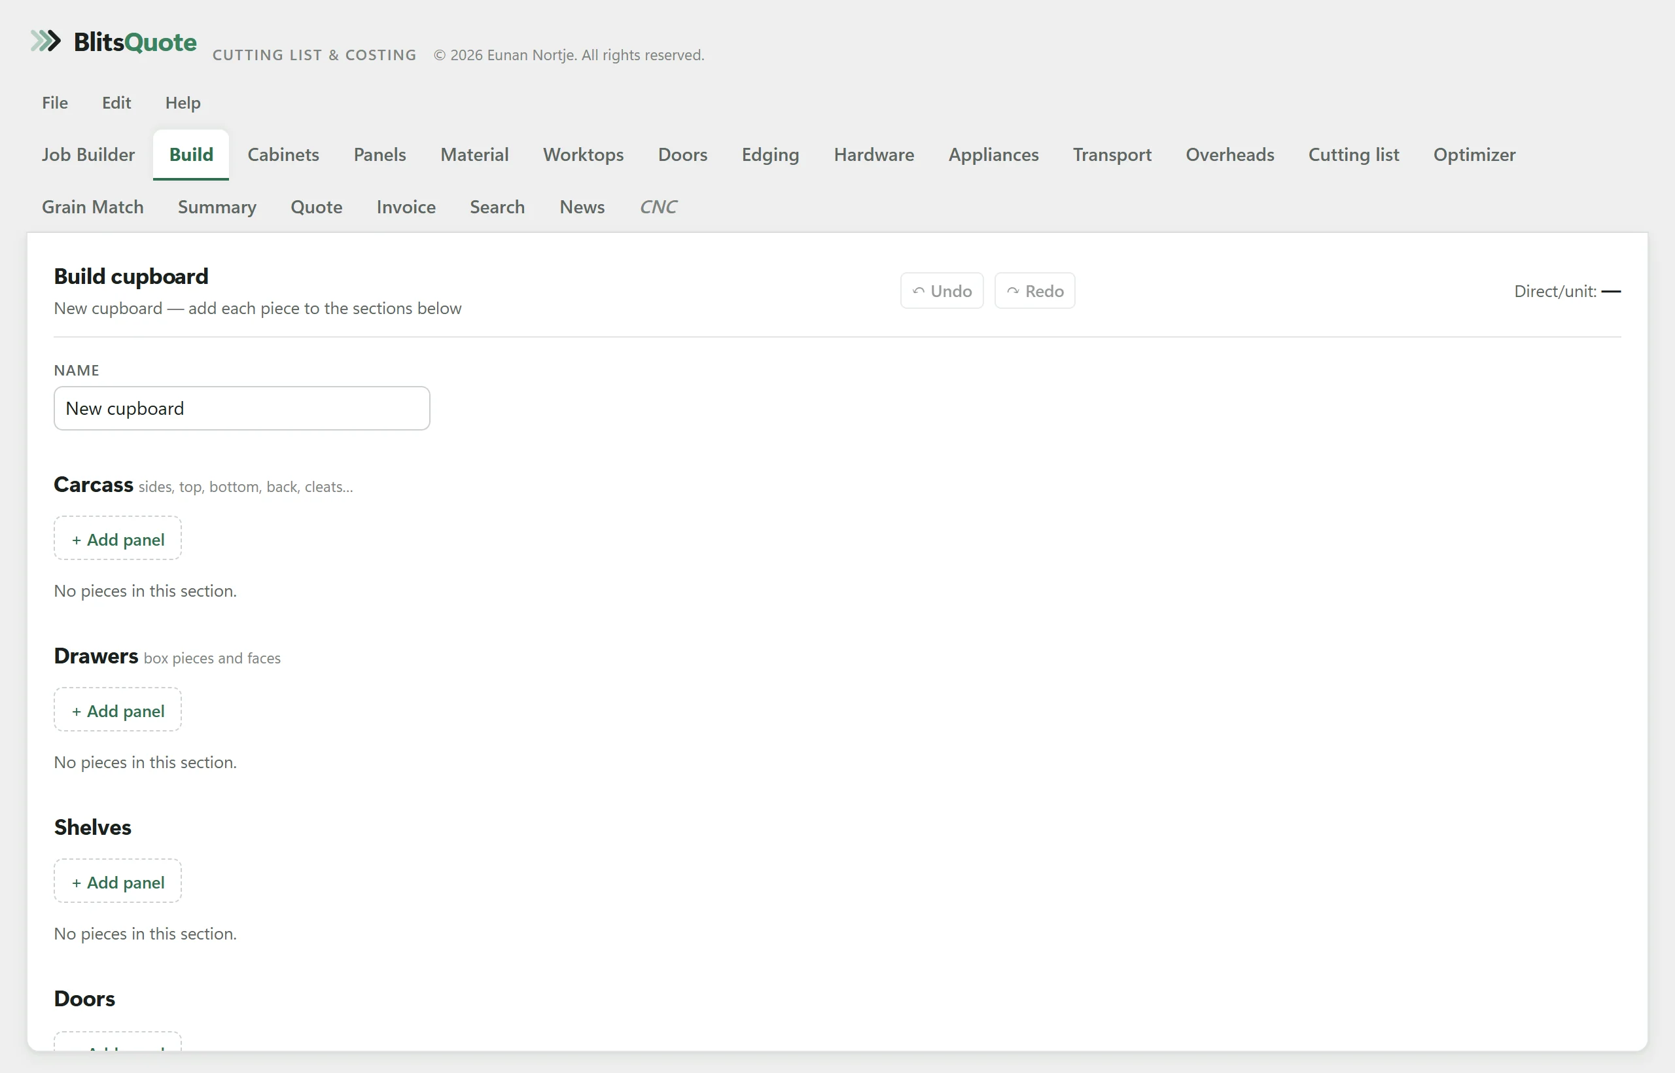Screen dimensions: 1675x1073
Task: Open the Help menu
Action: click(183, 103)
